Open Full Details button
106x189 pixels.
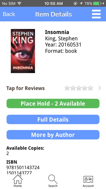click(x=53, y=119)
